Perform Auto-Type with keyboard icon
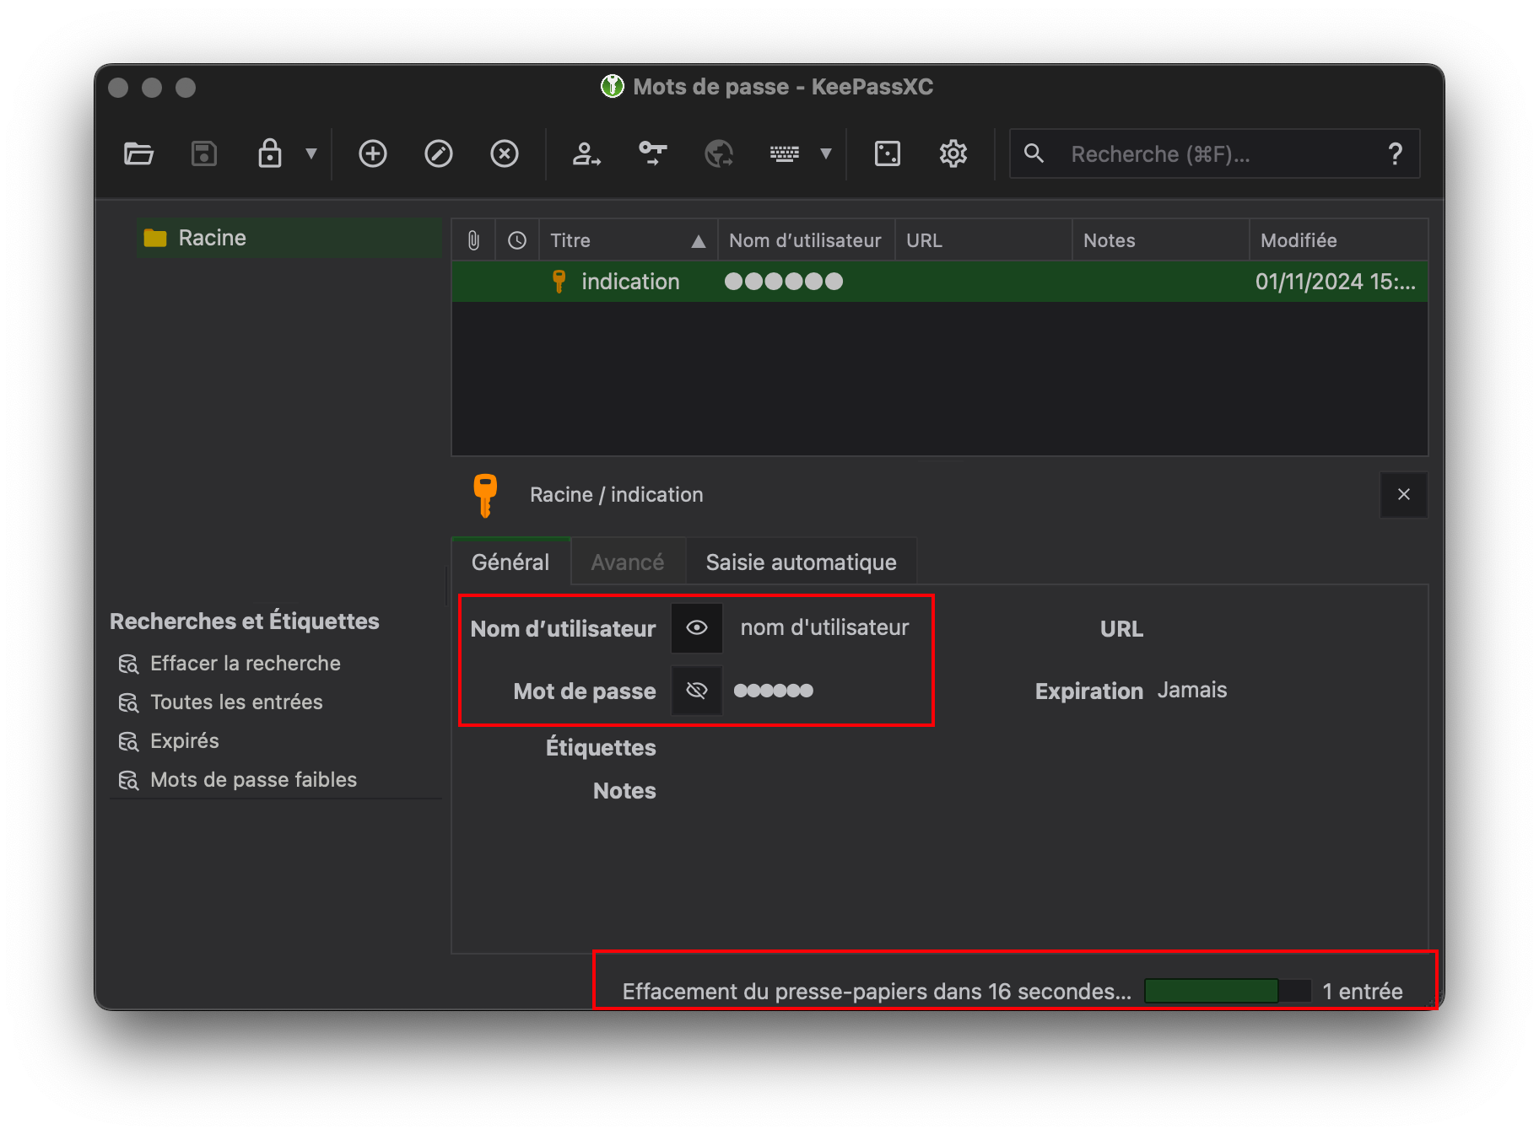The height and width of the screenshot is (1135, 1539). pos(784,154)
